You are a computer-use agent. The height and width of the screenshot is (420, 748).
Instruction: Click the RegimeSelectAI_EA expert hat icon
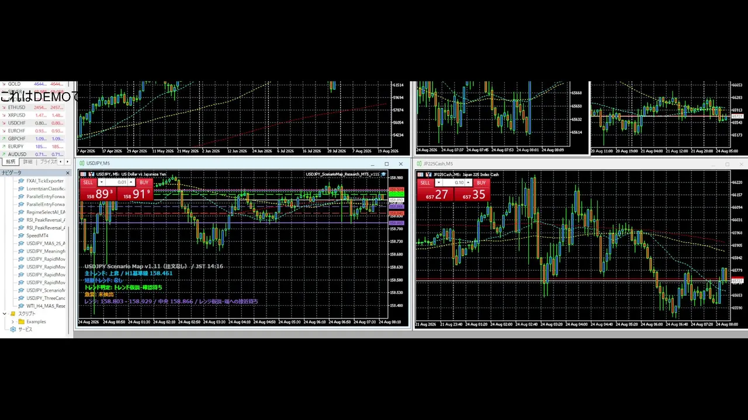coord(21,212)
